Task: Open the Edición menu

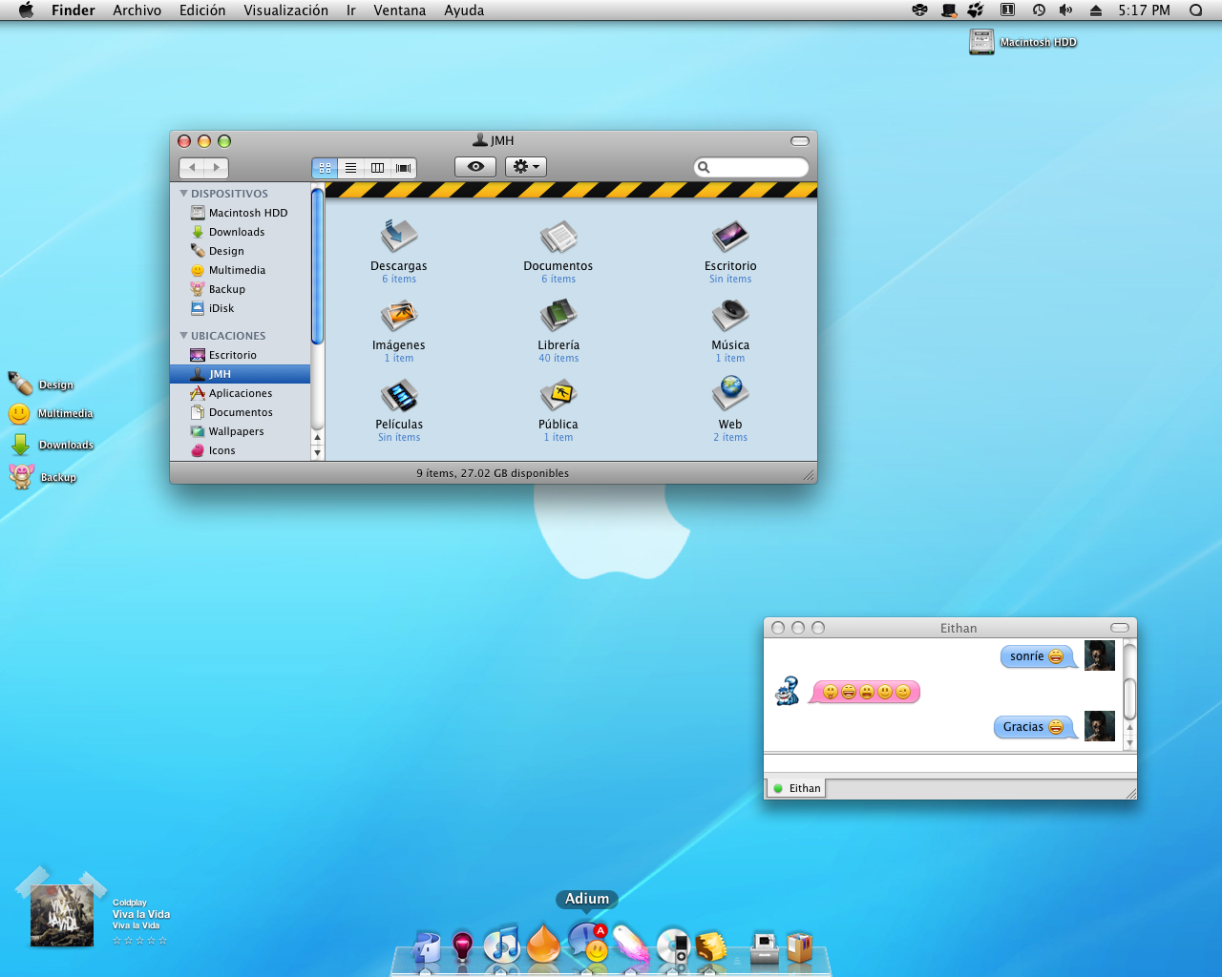Action: [202, 10]
